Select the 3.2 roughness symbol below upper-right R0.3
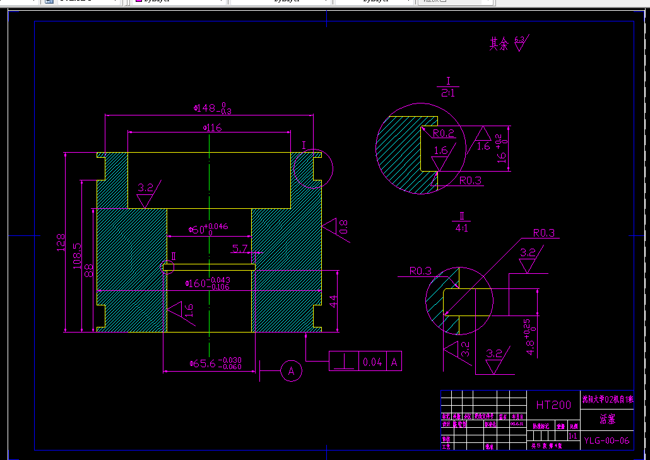The image size is (650, 460). [530, 259]
